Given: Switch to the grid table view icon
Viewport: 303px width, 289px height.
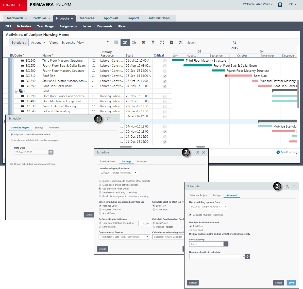Looking at the screenshot, I should click(x=116, y=43).
